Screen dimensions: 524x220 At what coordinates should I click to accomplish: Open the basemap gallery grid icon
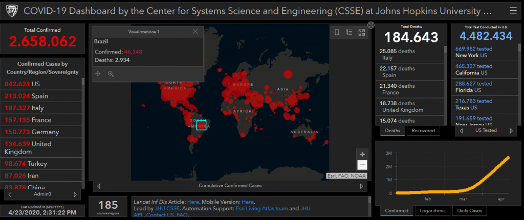362,32
